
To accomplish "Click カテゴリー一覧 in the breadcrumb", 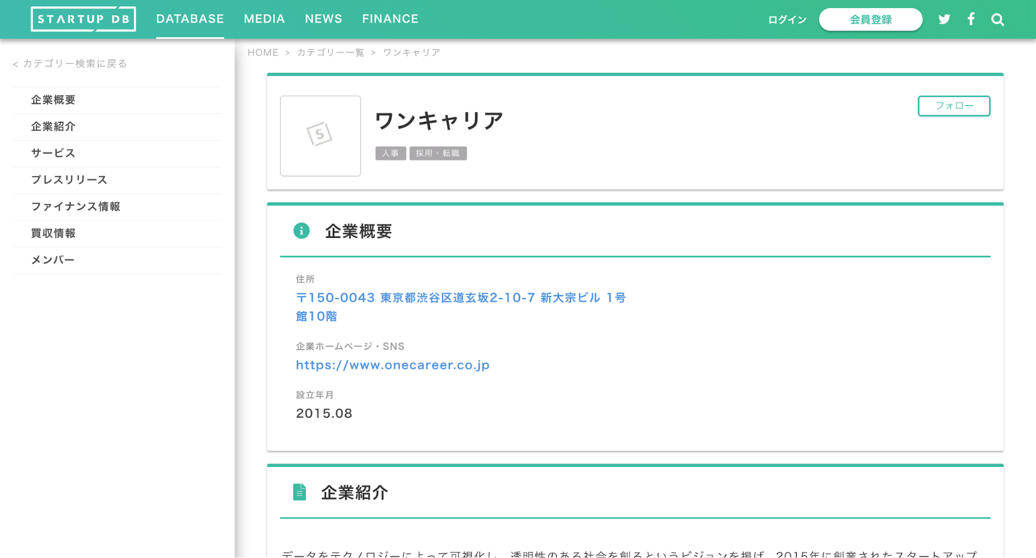I will [x=331, y=52].
